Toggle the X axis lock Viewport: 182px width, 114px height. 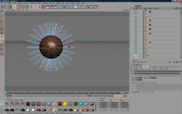point(31,7)
